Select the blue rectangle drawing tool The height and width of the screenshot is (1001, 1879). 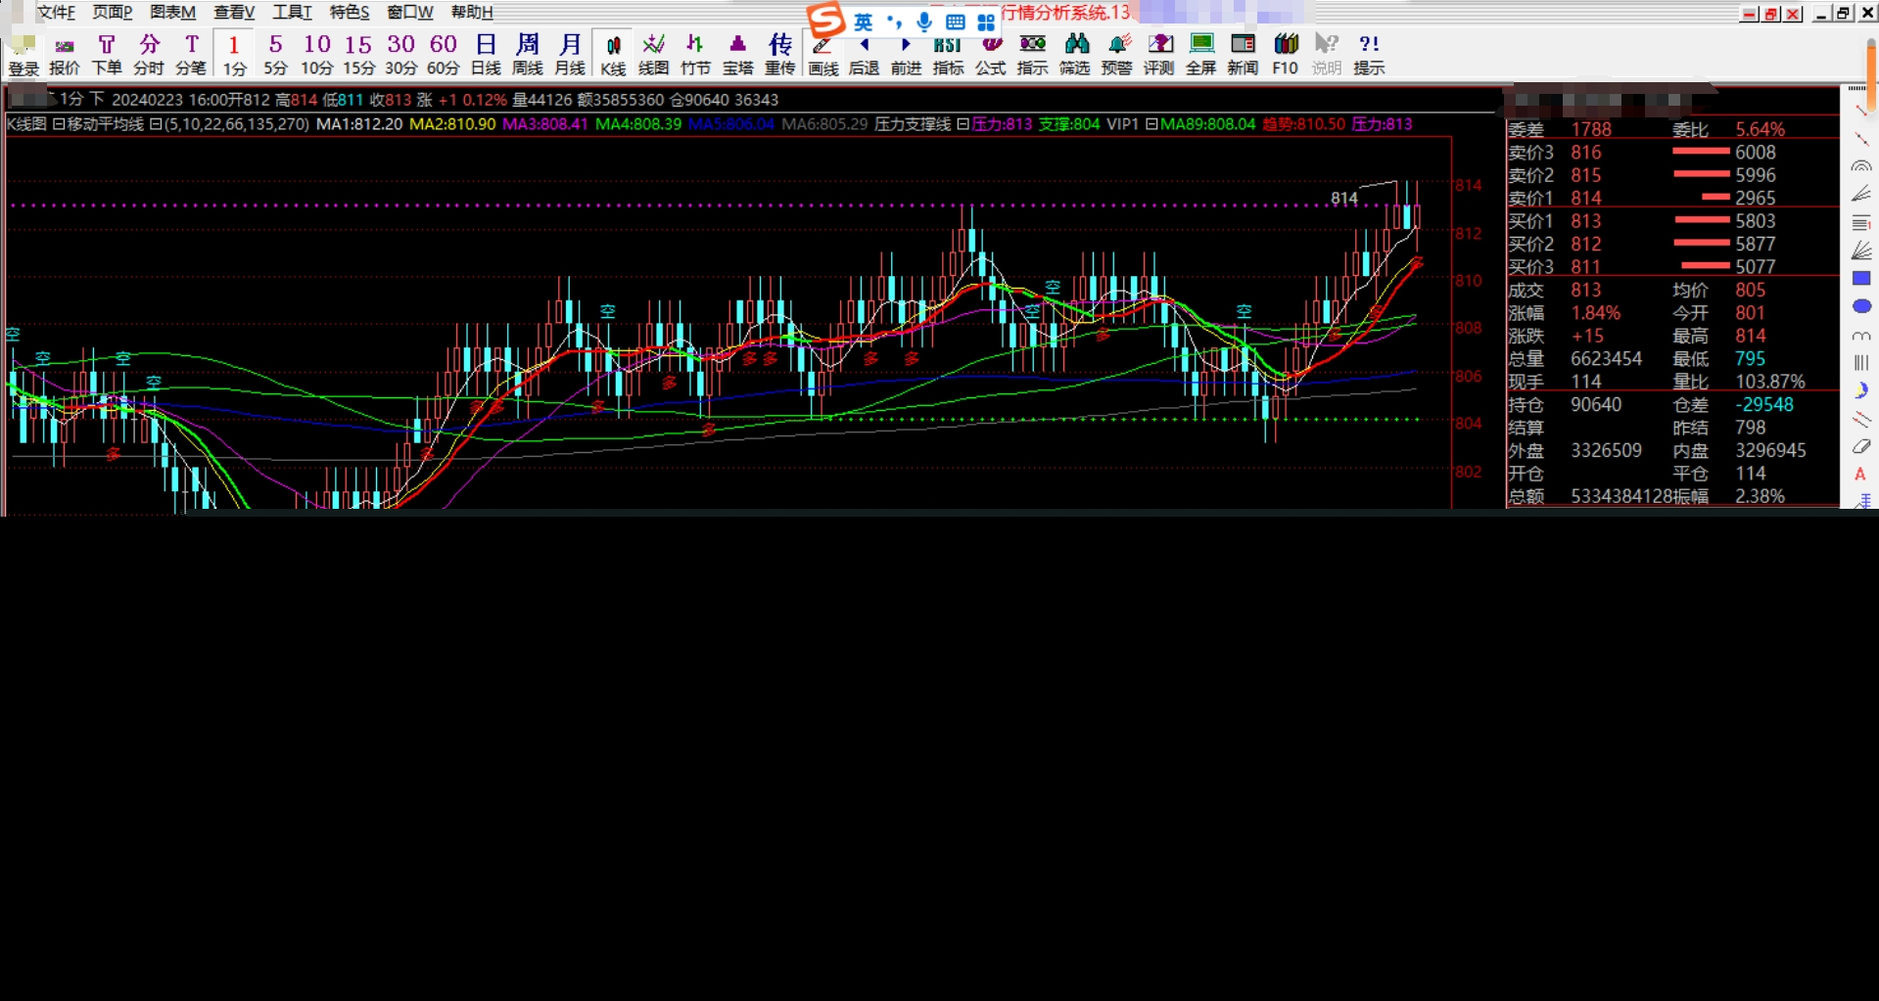(x=1861, y=279)
